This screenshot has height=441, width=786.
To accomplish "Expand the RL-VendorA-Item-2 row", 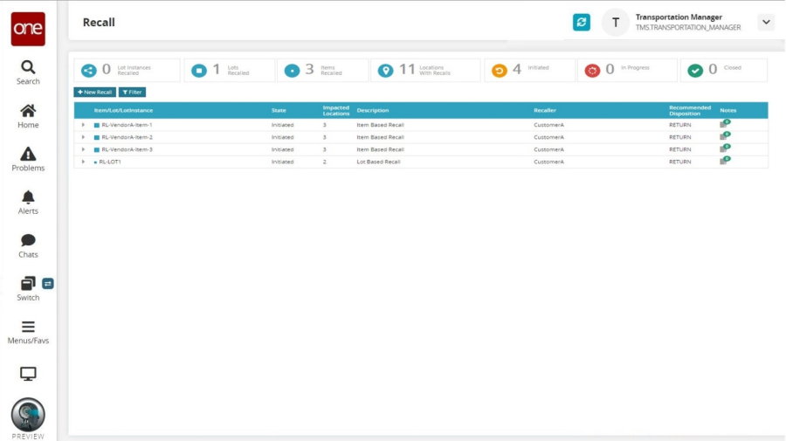I will tap(84, 137).
